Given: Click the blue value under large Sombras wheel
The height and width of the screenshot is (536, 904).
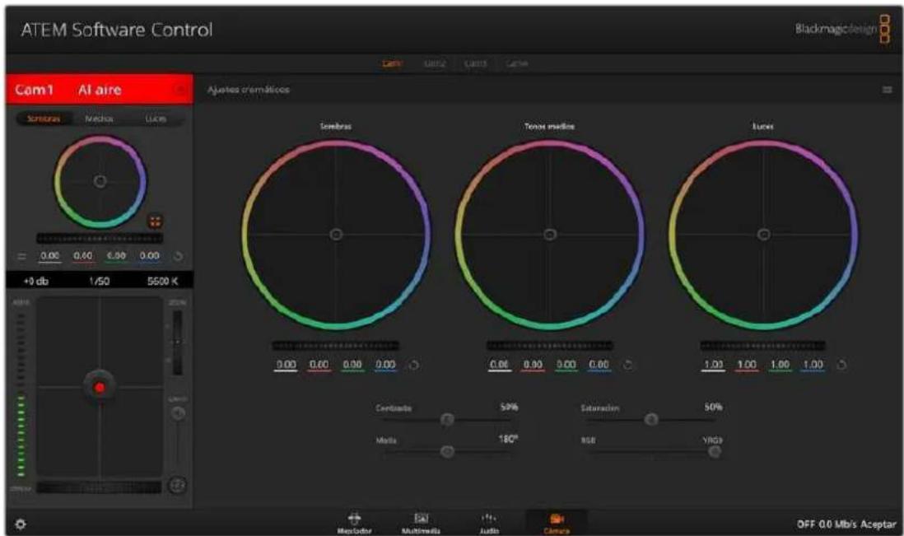Looking at the screenshot, I should (385, 366).
